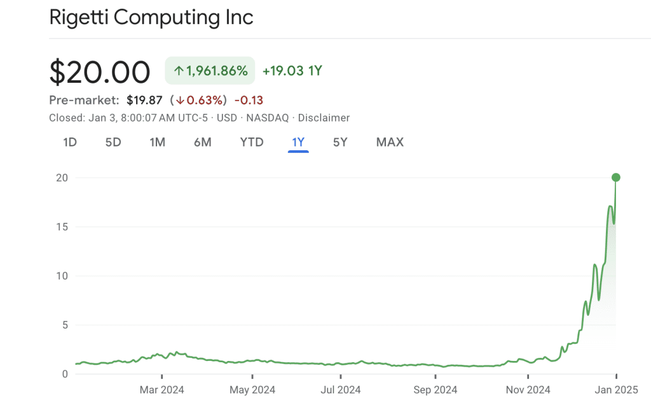Click the +19.03 1Y change value
The image size is (651, 410).
[x=292, y=71]
